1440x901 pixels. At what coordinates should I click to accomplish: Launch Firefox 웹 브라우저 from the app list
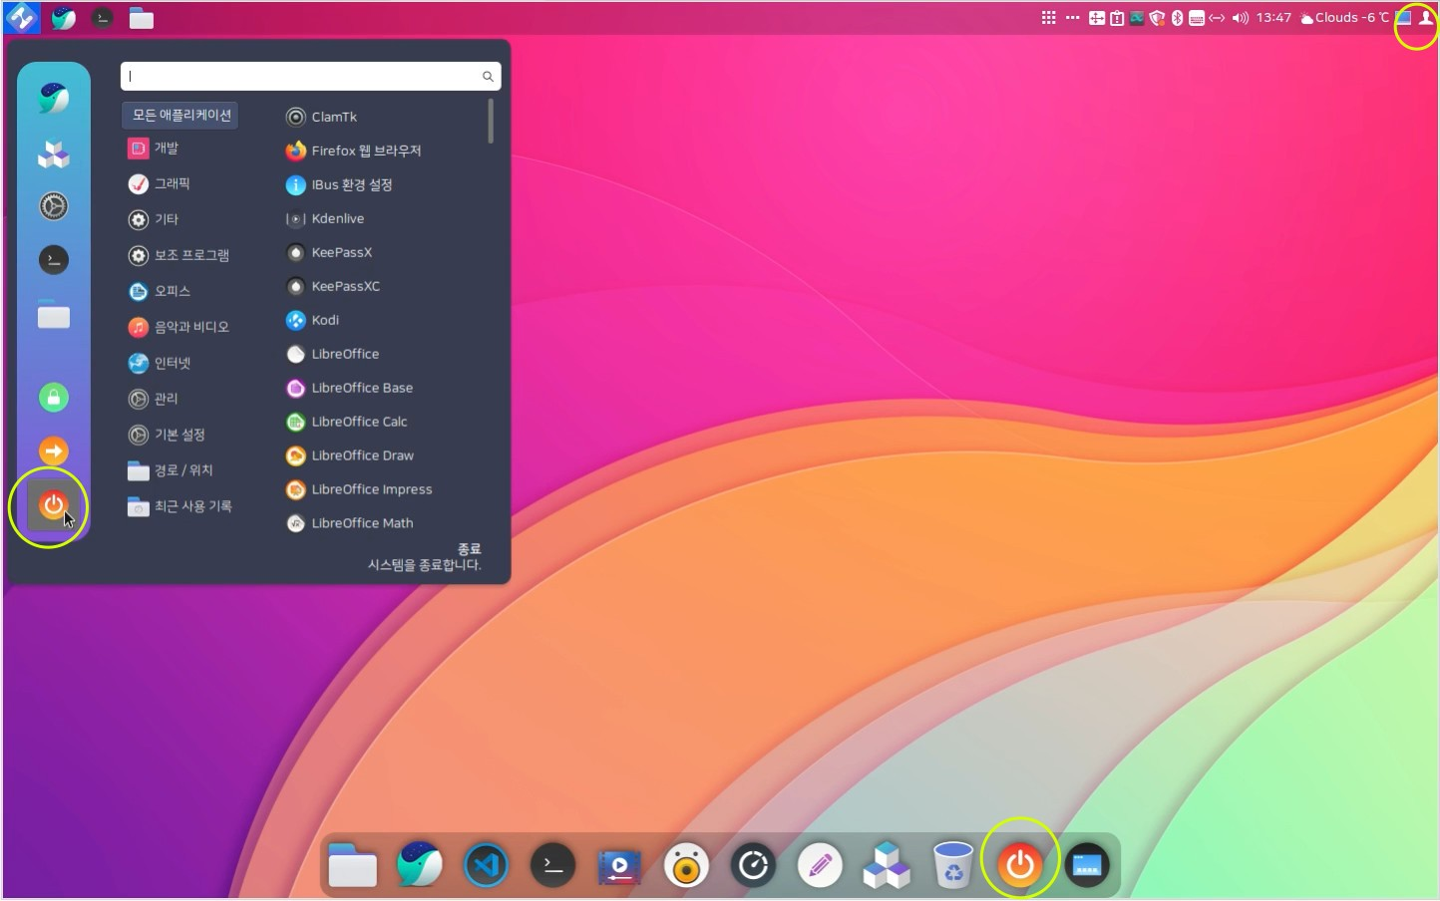point(365,150)
